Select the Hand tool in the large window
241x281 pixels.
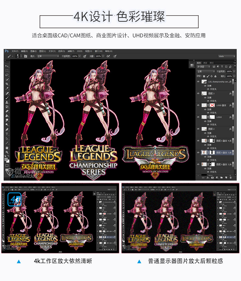7,148
